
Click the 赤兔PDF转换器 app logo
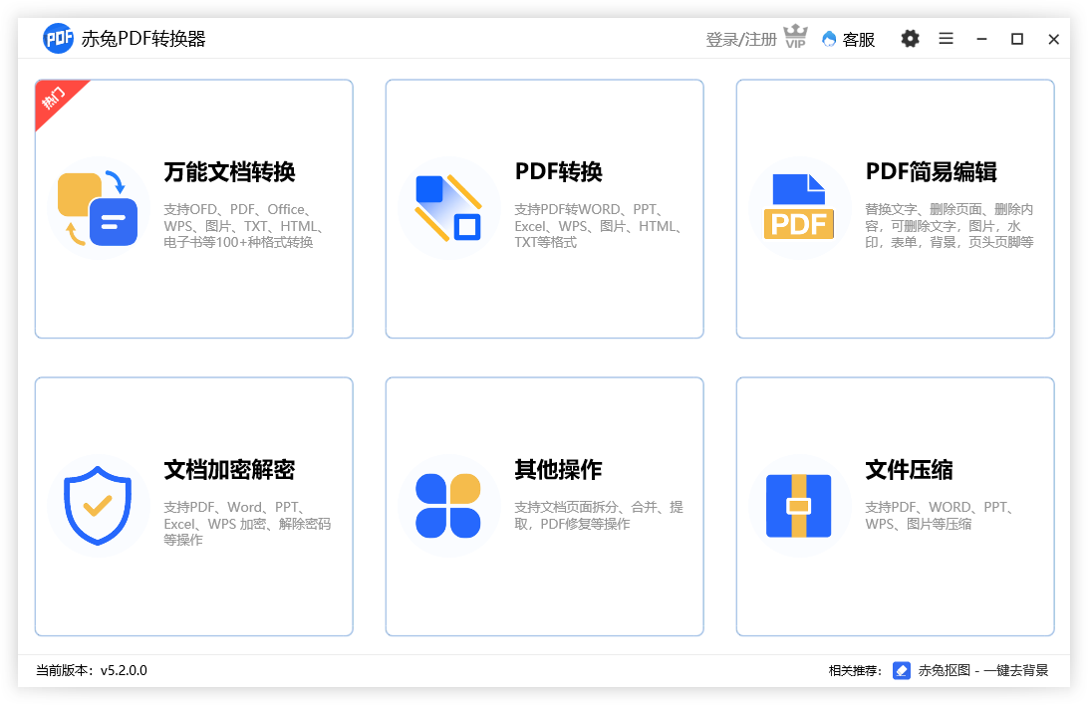pos(58,38)
